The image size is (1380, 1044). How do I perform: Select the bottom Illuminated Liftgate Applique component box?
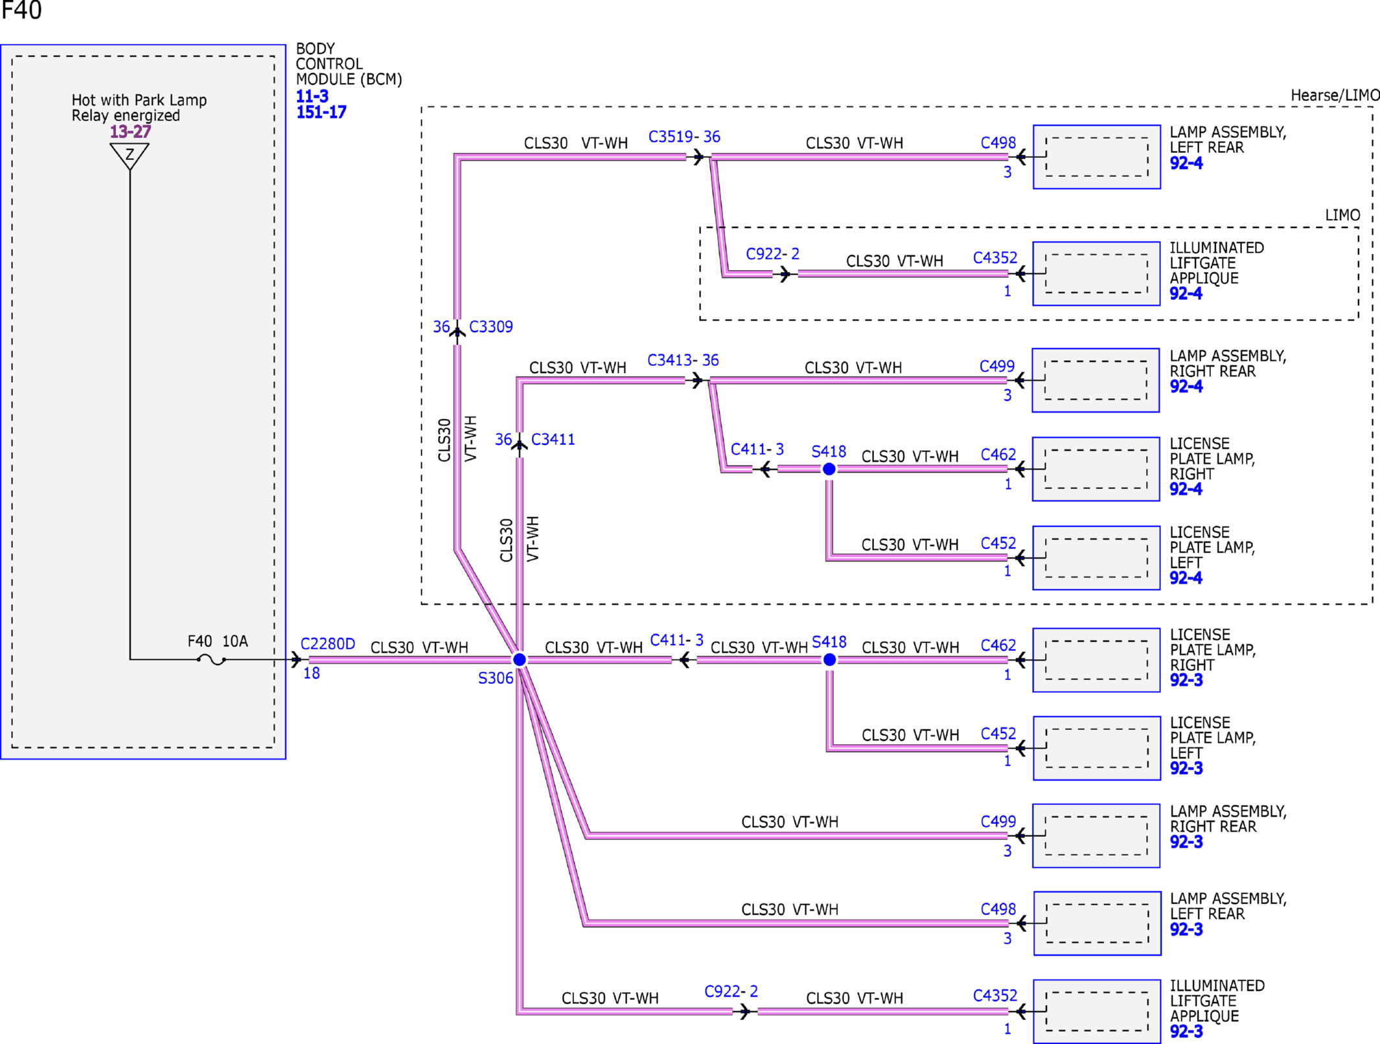[x=1096, y=1010]
